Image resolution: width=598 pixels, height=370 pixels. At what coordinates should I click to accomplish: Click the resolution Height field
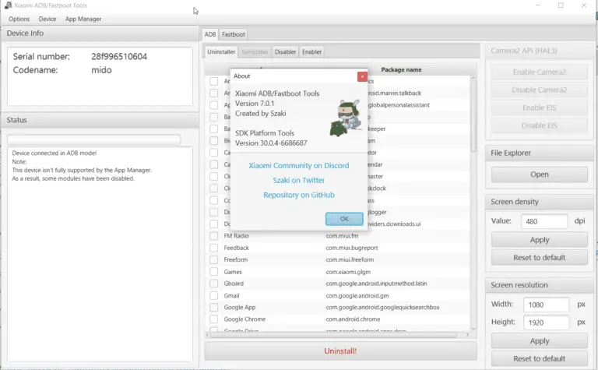pyautogui.click(x=546, y=322)
